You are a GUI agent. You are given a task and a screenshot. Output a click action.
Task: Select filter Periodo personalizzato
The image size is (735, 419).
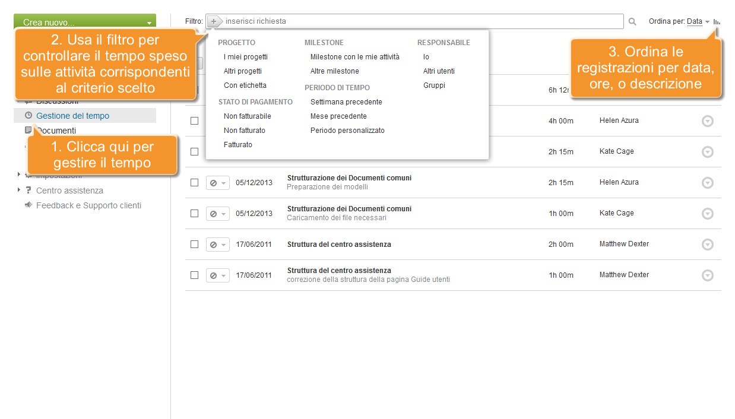coord(347,131)
